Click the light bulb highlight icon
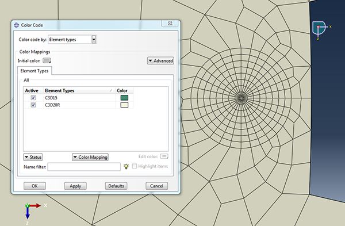The width and height of the screenshot is (345, 226). (x=126, y=166)
